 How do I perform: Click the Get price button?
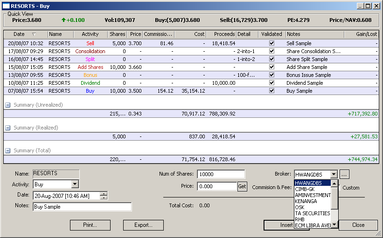pyautogui.click(x=242, y=187)
